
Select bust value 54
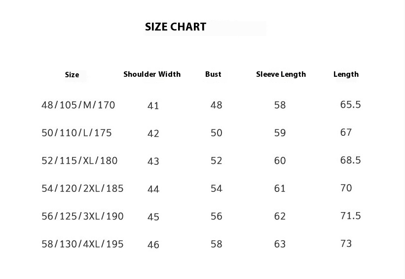click(217, 188)
